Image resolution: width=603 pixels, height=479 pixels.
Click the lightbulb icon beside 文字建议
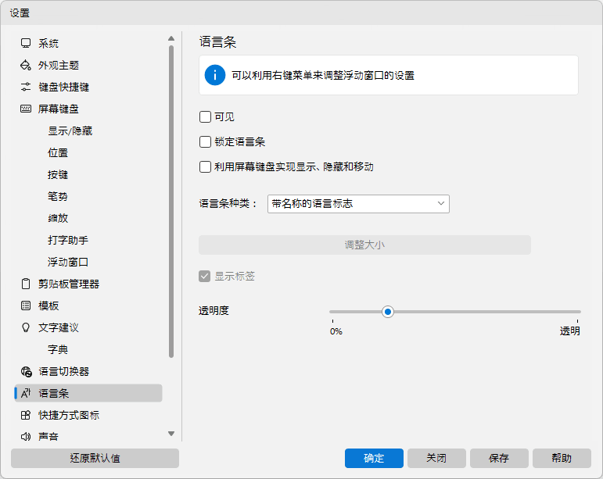(x=26, y=327)
